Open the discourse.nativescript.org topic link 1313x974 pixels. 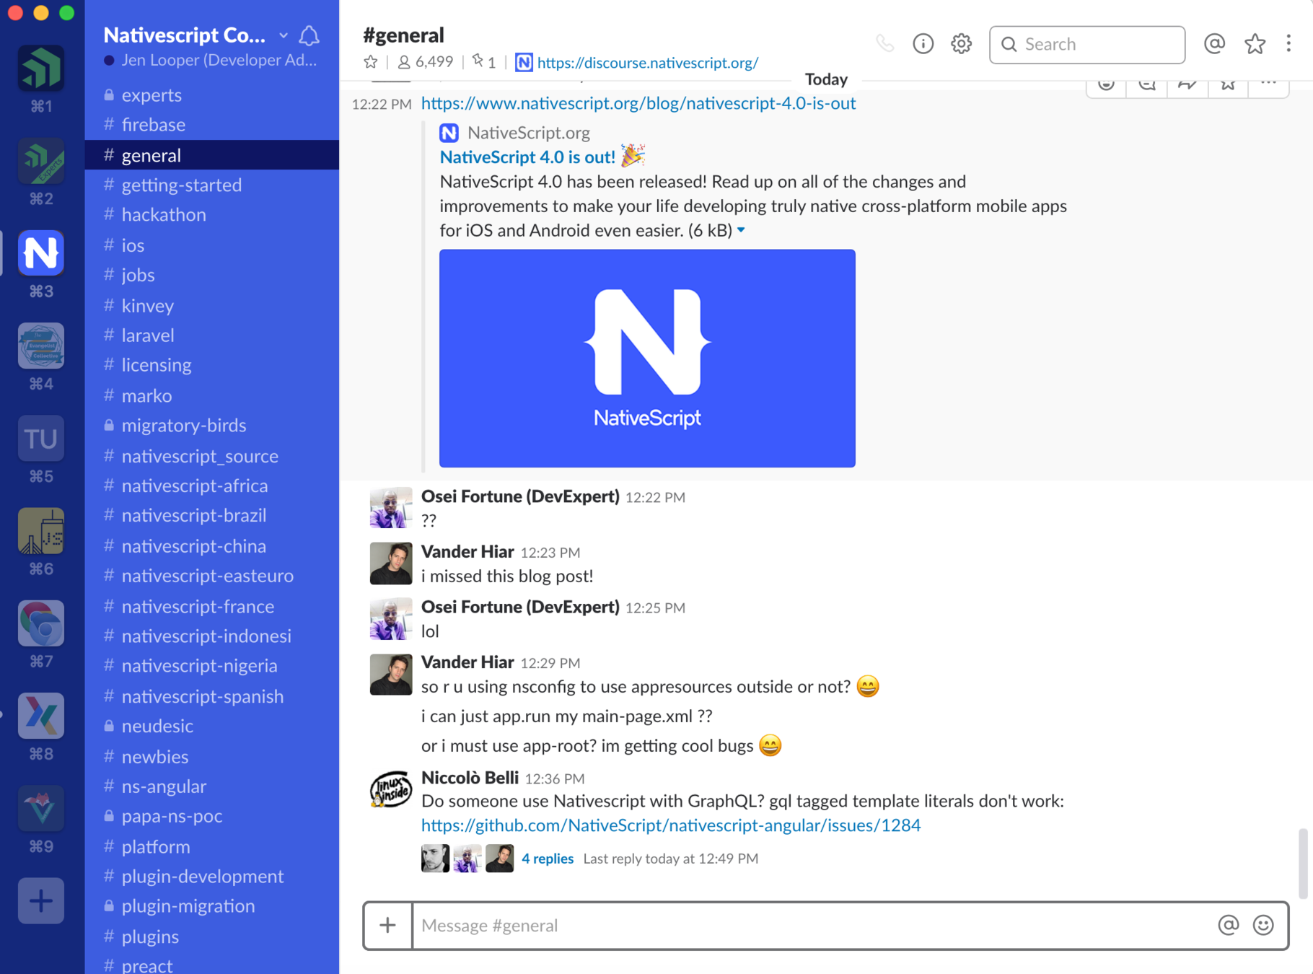[647, 63]
